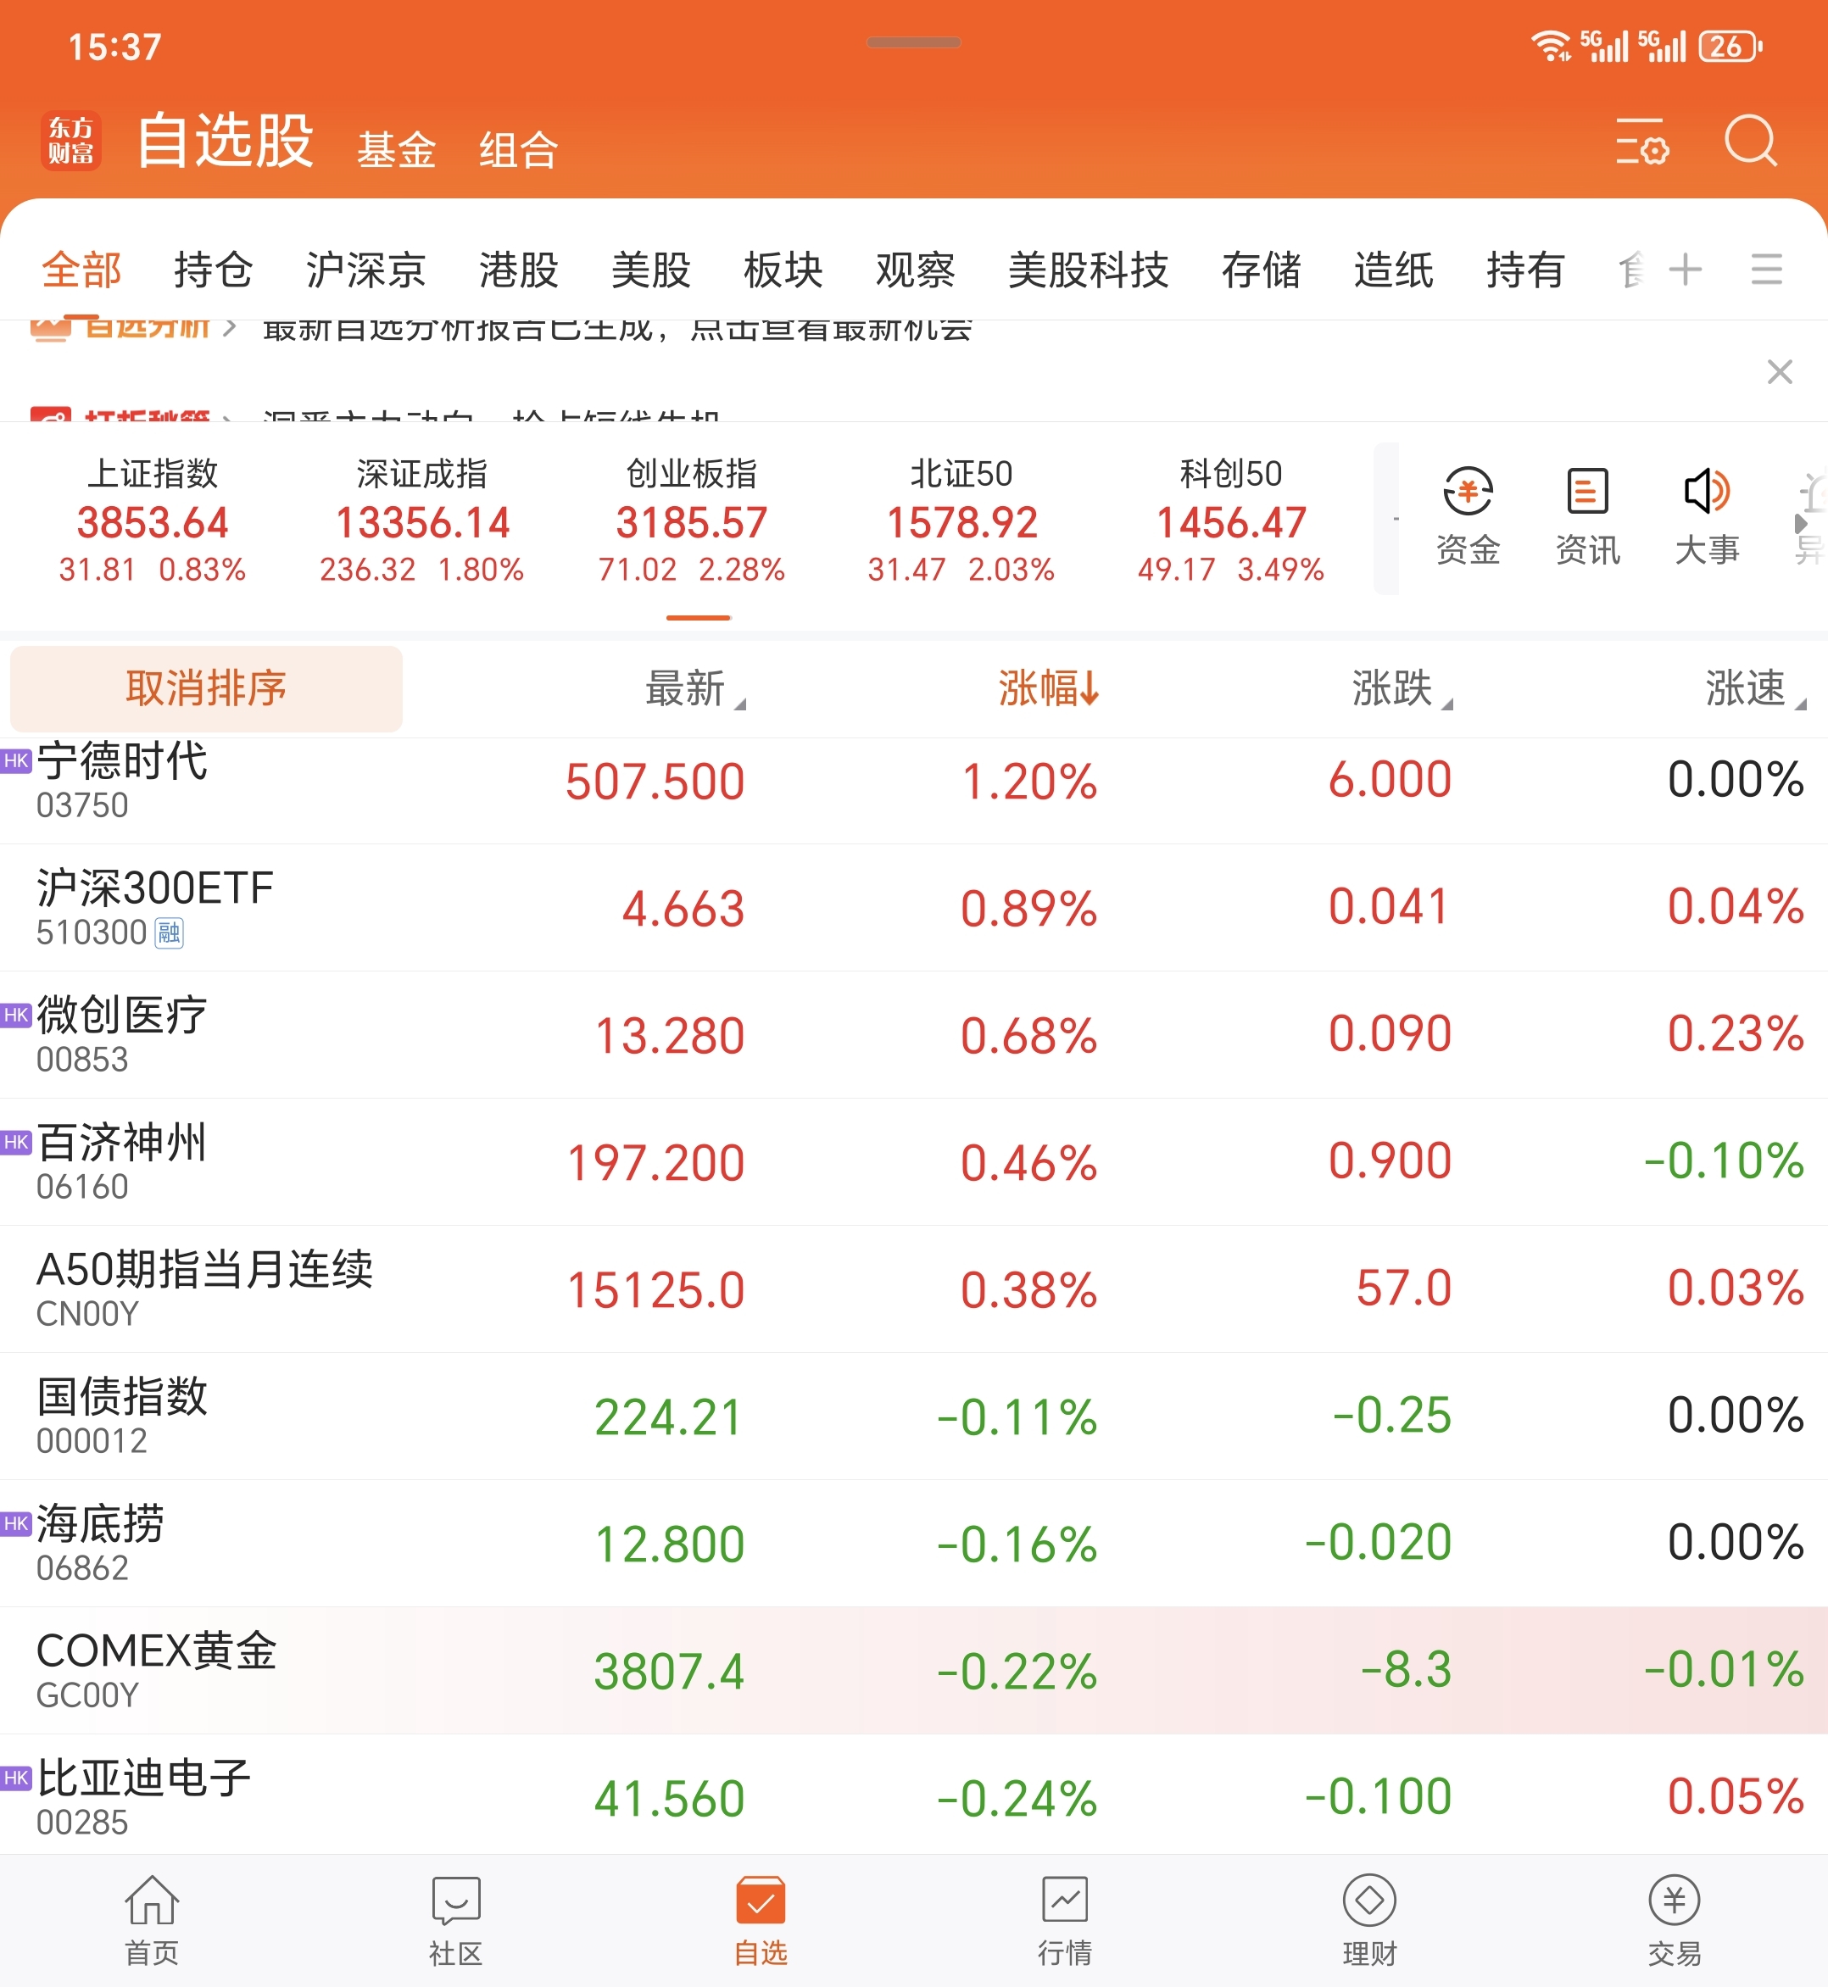Image resolution: width=1828 pixels, height=1987 pixels.
Task: Select the 港股 group tab
Action: pyautogui.click(x=519, y=269)
